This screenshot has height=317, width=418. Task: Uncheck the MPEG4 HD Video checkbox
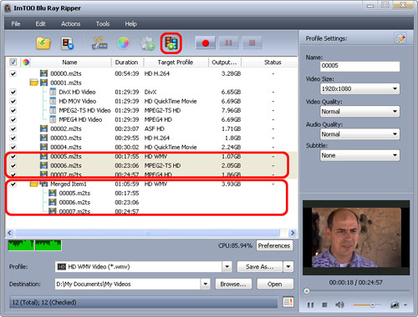pyautogui.click(x=13, y=119)
